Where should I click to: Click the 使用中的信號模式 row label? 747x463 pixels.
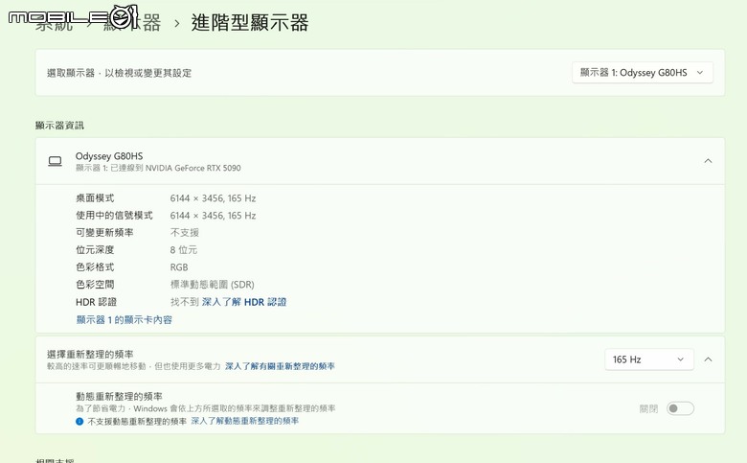114,216
